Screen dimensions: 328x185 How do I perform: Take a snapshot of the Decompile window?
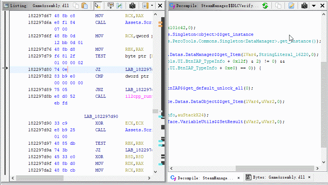(304, 6)
